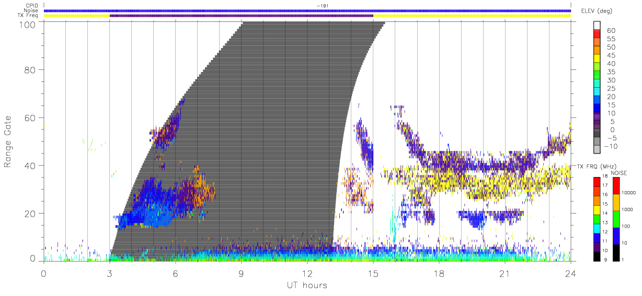The width and height of the screenshot is (642, 296).
Task: Select the dark gray -5 to 0 ELEV segment
Action: point(596,134)
